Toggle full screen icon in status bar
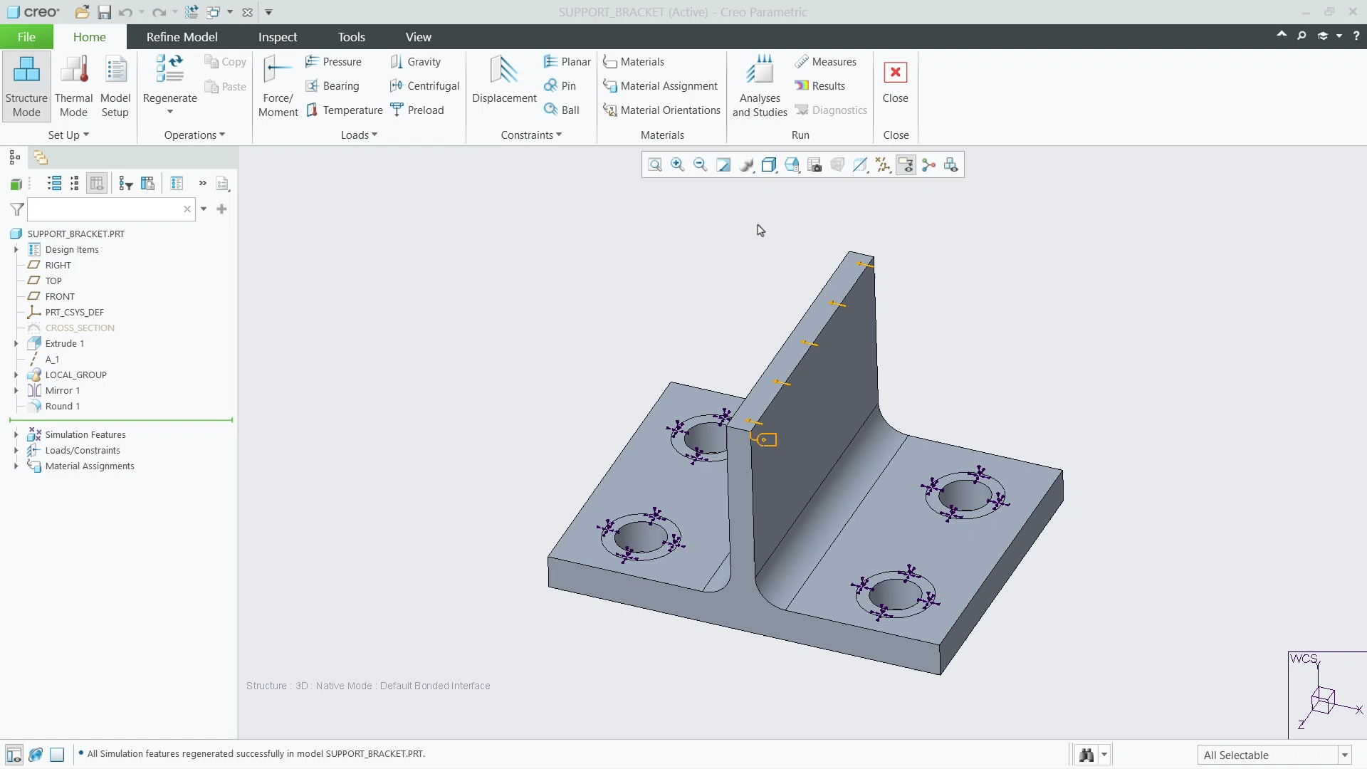 point(58,755)
